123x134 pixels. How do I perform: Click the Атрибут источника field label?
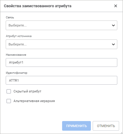pyautogui.click(x=19, y=36)
